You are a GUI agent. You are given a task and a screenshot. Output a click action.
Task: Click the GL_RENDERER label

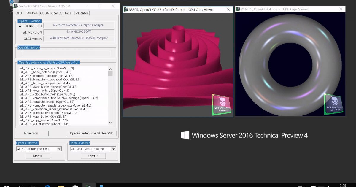point(30,26)
